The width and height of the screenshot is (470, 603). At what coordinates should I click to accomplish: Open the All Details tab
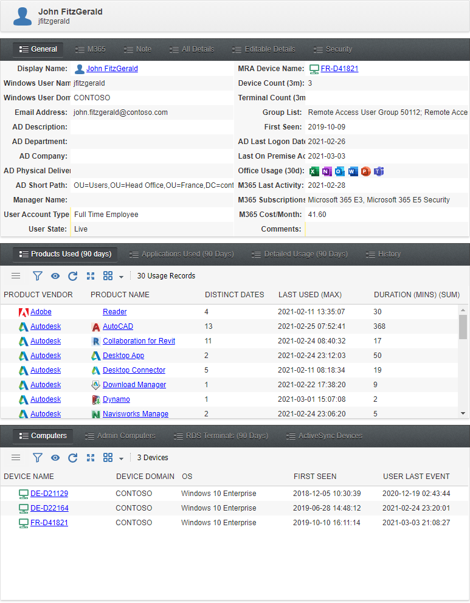click(x=192, y=49)
